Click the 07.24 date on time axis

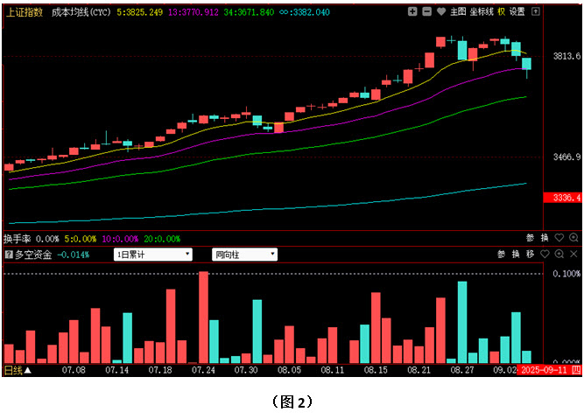[x=203, y=370]
